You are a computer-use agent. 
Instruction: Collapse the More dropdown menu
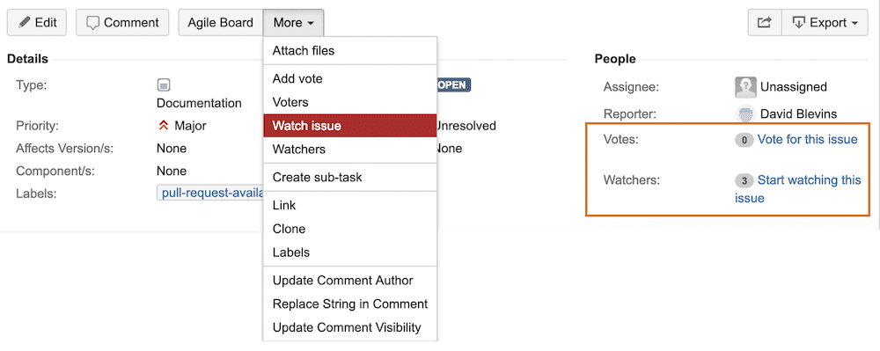tap(294, 23)
